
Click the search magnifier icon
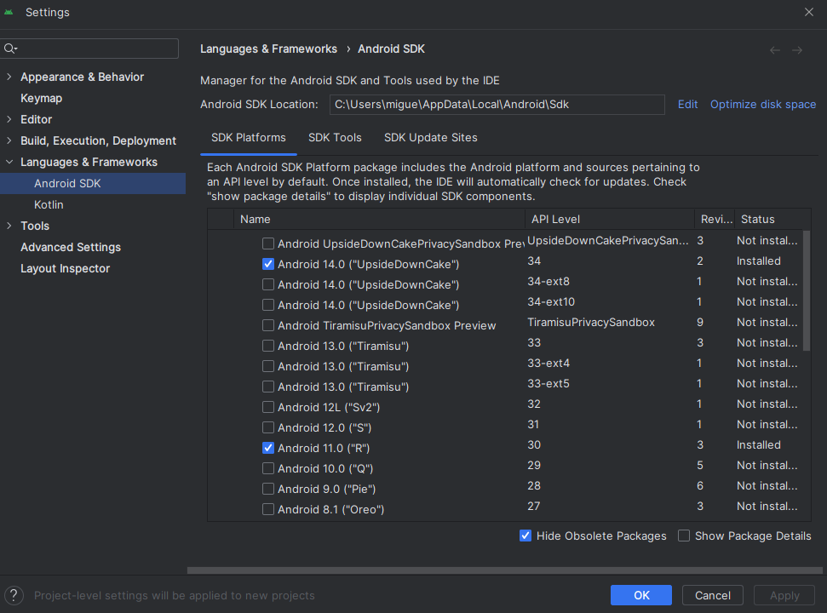click(10, 49)
